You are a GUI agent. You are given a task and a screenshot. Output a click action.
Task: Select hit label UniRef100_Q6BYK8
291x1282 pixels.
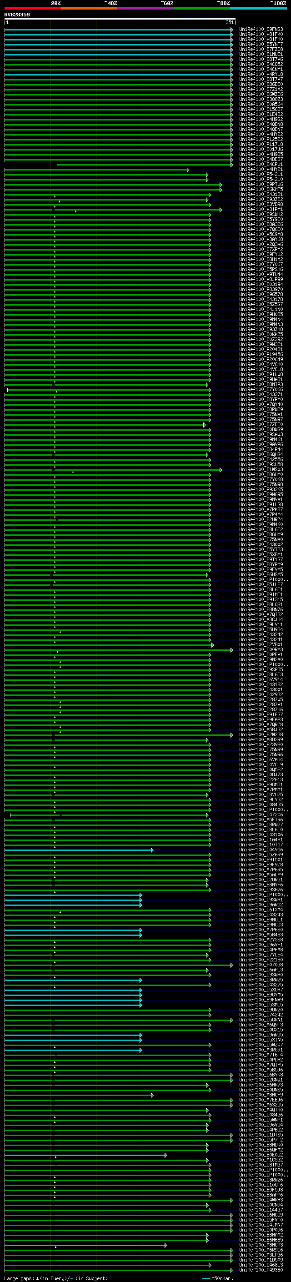[261, 1075]
